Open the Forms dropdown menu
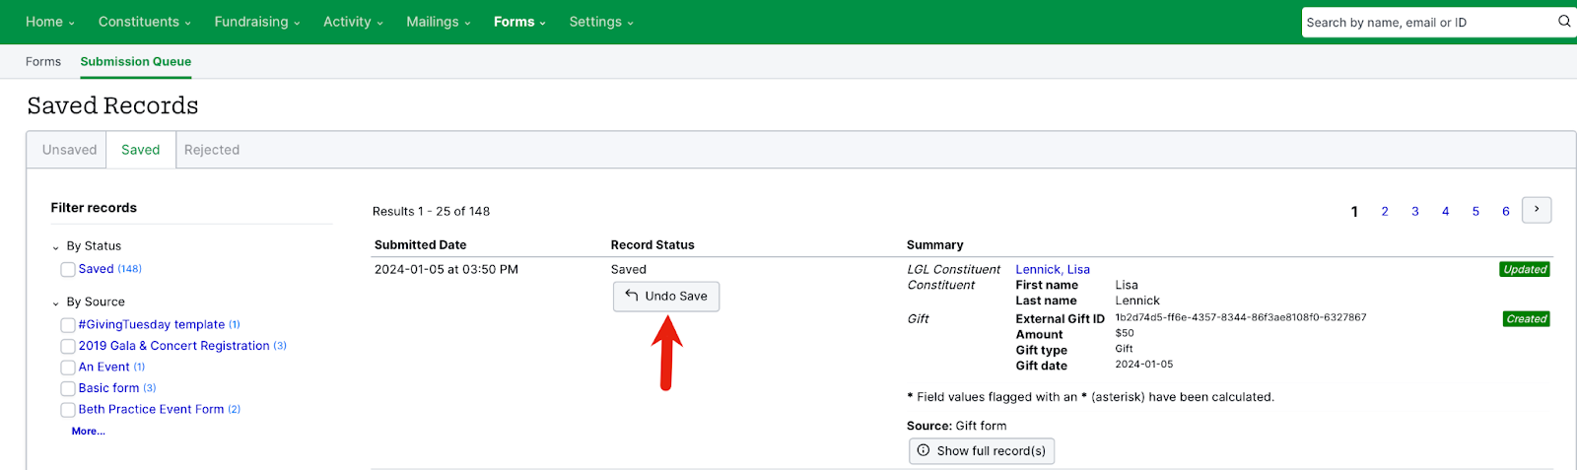This screenshot has height=470, width=1577. point(519,22)
